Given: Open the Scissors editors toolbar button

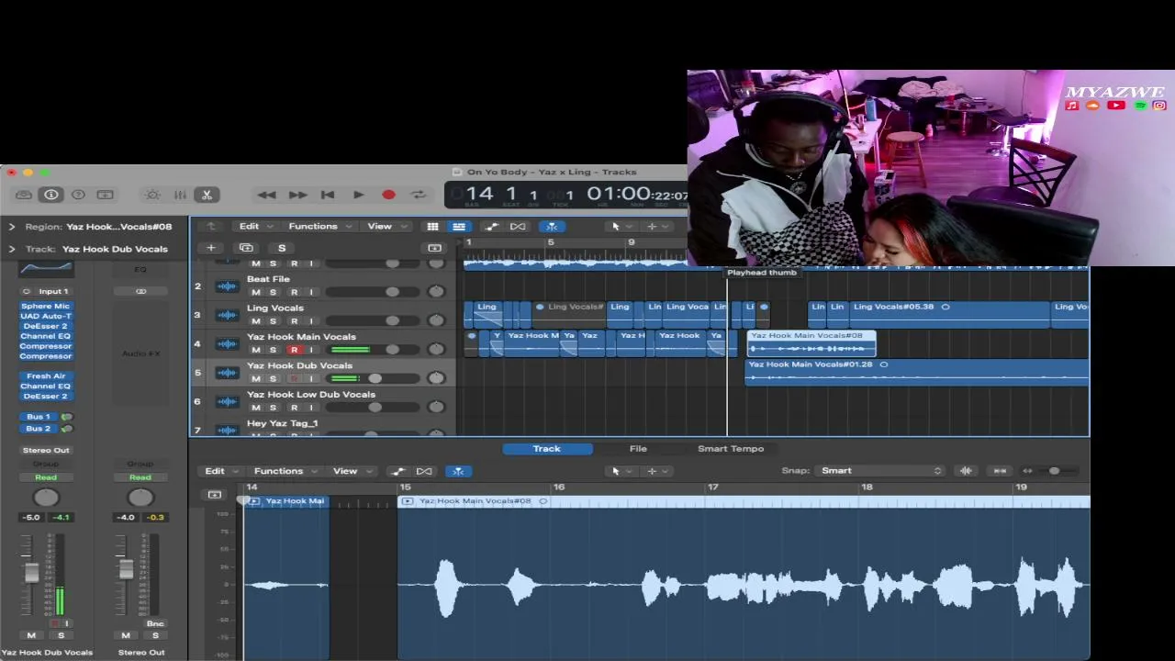Looking at the screenshot, I should click(207, 195).
